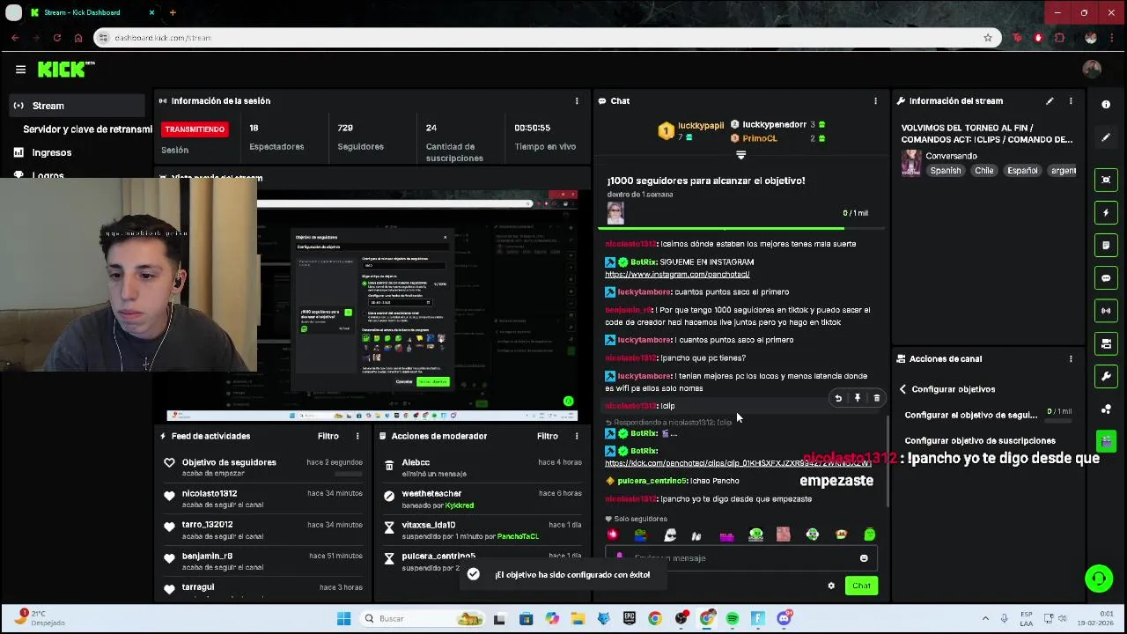1127x634 pixels.
Task: Click the green Chat send button
Action: pyautogui.click(x=861, y=586)
